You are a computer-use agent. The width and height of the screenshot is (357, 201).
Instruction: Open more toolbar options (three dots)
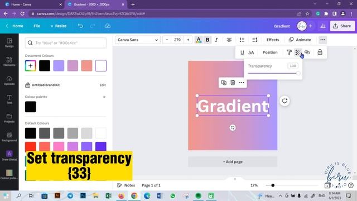click(x=322, y=40)
